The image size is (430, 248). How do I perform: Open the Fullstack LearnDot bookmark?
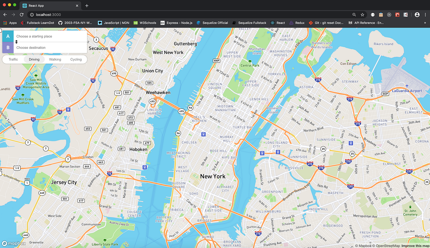click(x=37, y=23)
